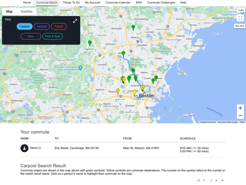Toggle fullscreen map view
Image resolution: width=246 pixels, height=185 pixels.
(x=240, y=18)
